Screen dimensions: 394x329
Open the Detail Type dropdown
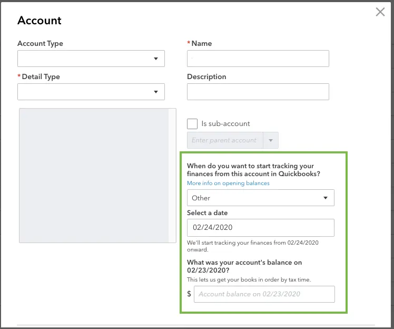(x=91, y=92)
